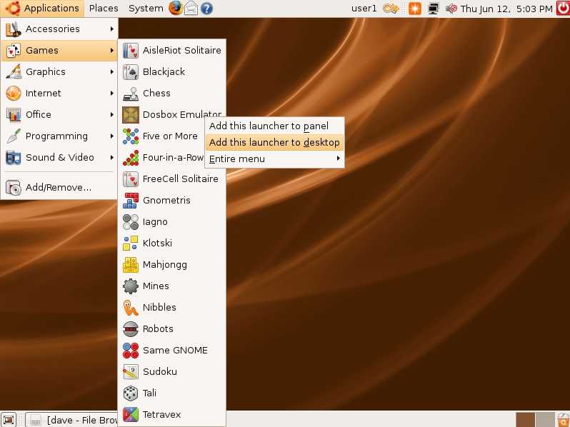The height and width of the screenshot is (427, 570).
Task: Select the Entire menu entry
Action: click(274, 159)
